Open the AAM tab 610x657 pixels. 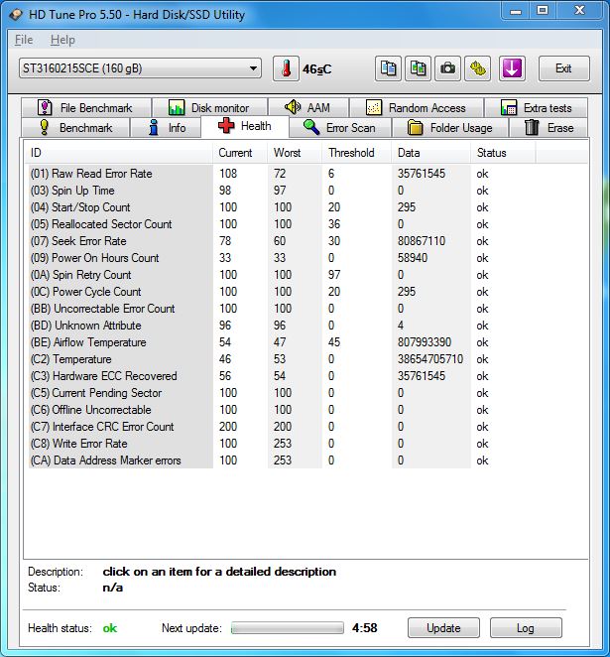[x=307, y=108]
